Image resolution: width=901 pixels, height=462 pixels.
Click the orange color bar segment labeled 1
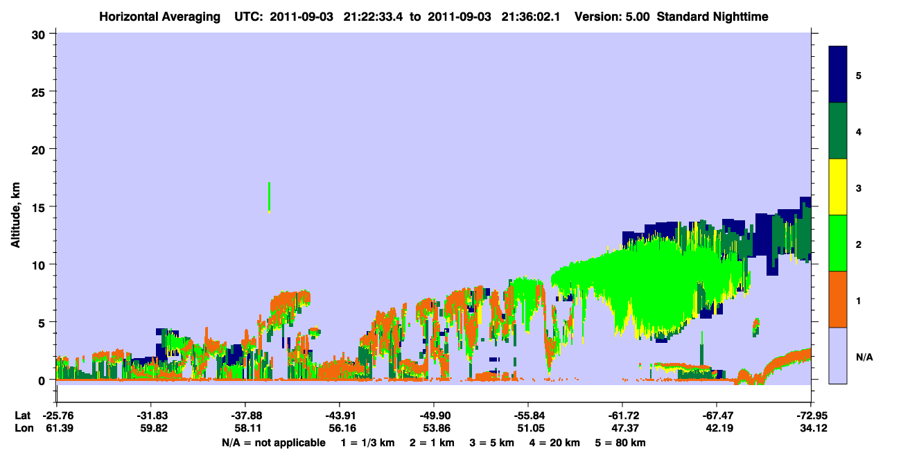[x=838, y=299]
